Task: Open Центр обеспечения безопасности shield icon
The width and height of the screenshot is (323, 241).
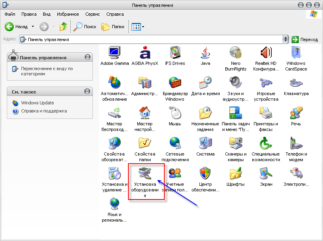Action: 206,179
